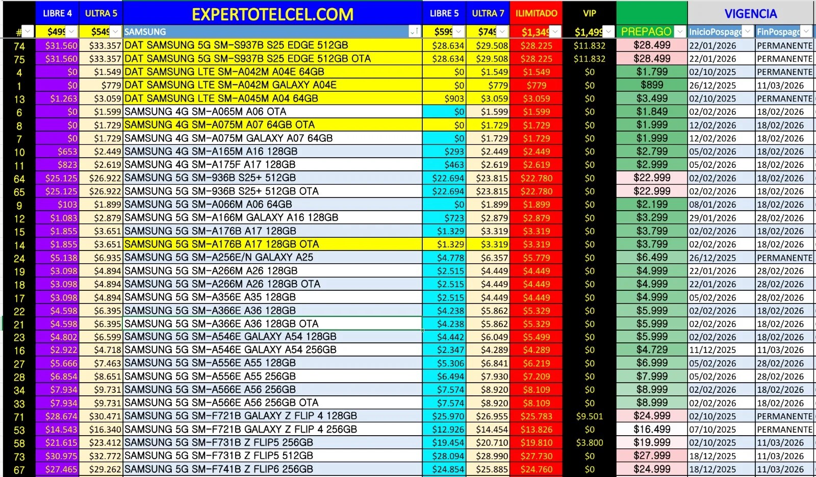816x477 pixels.
Task: Select SAMSUNG 5G SM-A176B A17 128GB OTA cell
Action: pos(273,244)
